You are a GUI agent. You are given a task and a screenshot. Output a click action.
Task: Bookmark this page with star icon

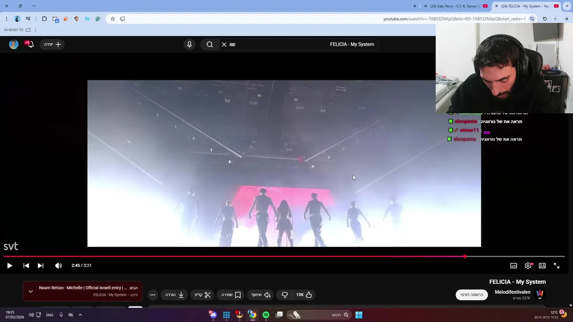click(113, 19)
